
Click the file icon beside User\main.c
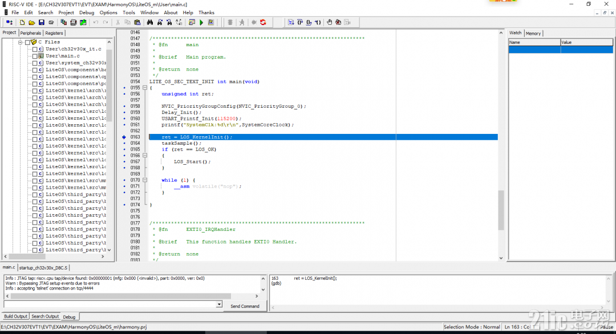tap(40, 56)
